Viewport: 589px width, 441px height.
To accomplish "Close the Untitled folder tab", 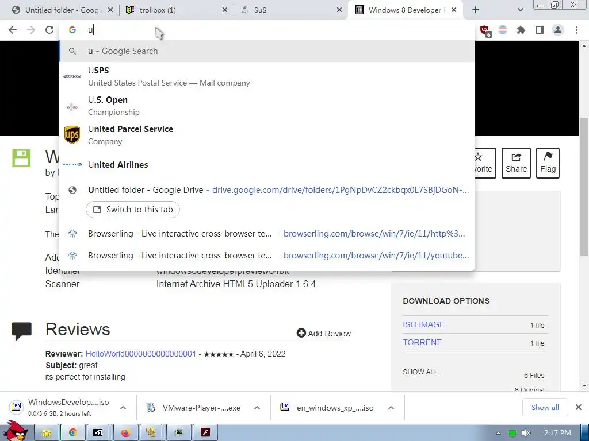I will (110, 10).
